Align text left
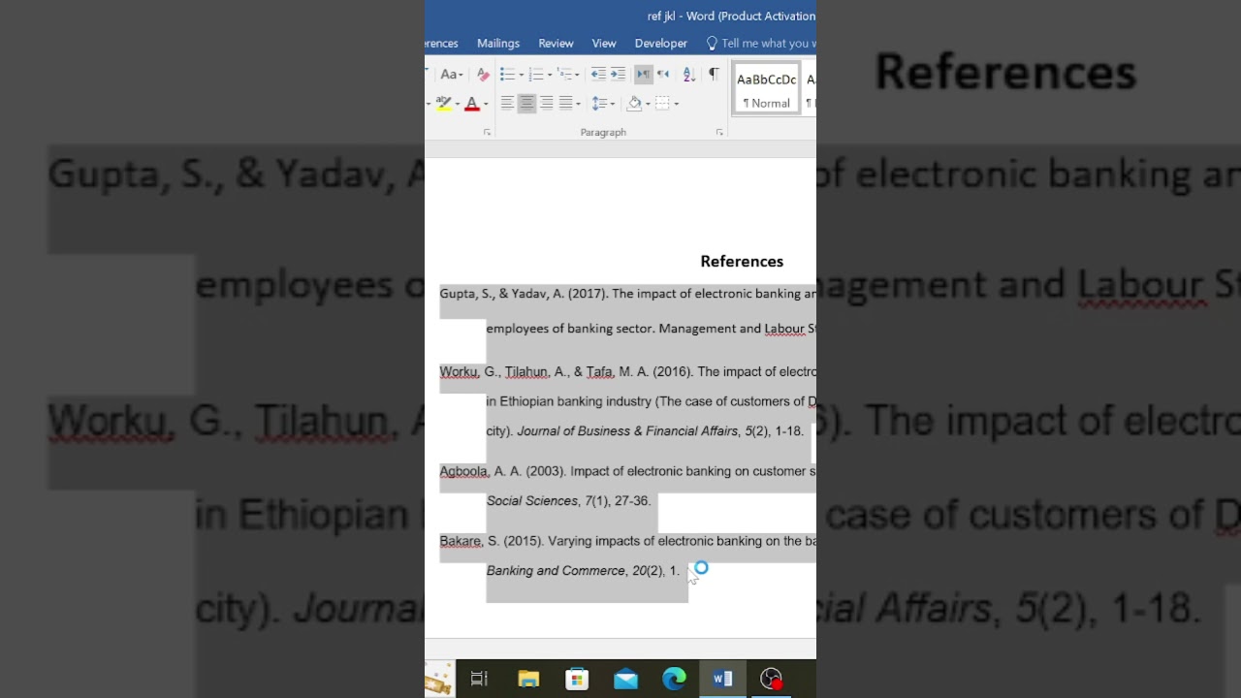This screenshot has height=698, width=1241. (507, 103)
